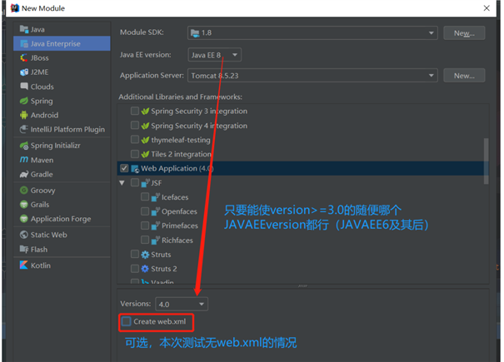The image size is (504, 362).
Task: Click the Flash icon
Action: (x=24, y=250)
